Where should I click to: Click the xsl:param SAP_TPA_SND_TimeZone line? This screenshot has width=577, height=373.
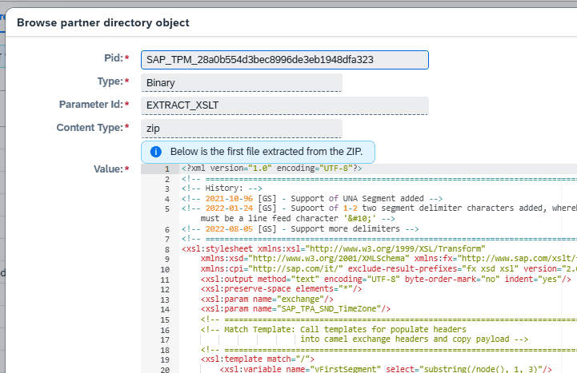295,309
